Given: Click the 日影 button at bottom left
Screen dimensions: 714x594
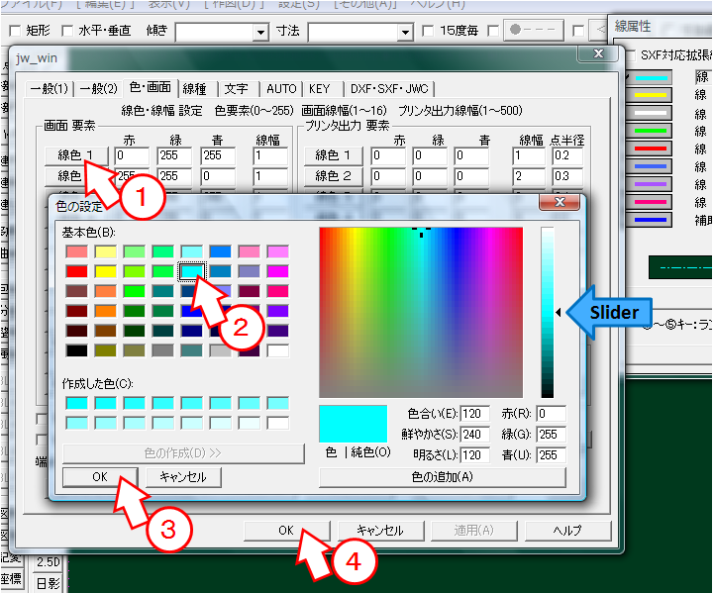Looking at the screenshot, I should click(x=48, y=583).
